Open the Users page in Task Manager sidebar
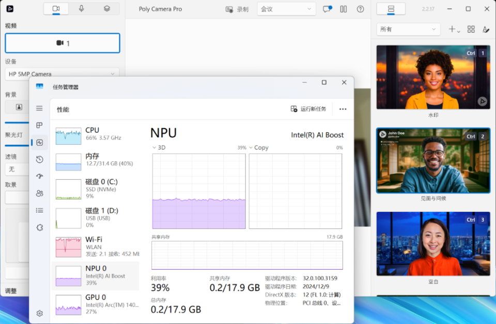496x324 pixels. point(39,193)
